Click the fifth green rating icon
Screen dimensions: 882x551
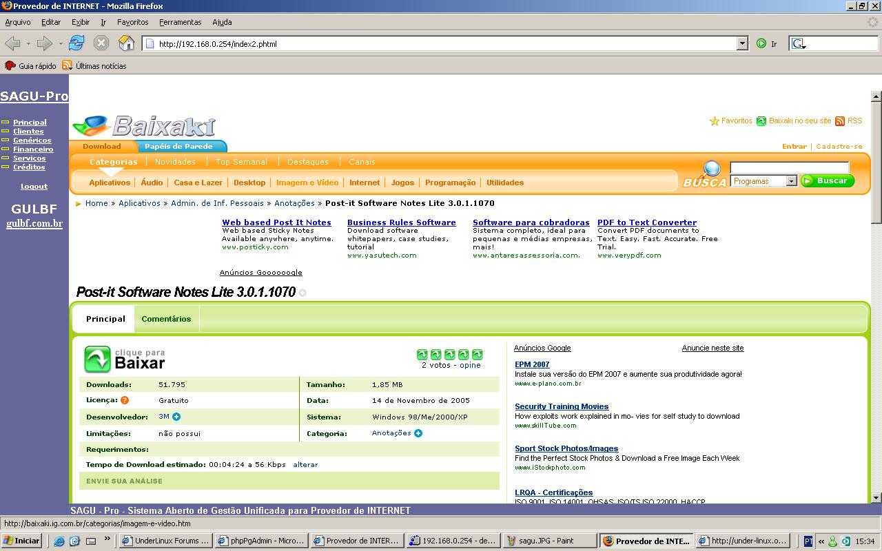click(x=478, y=355)
